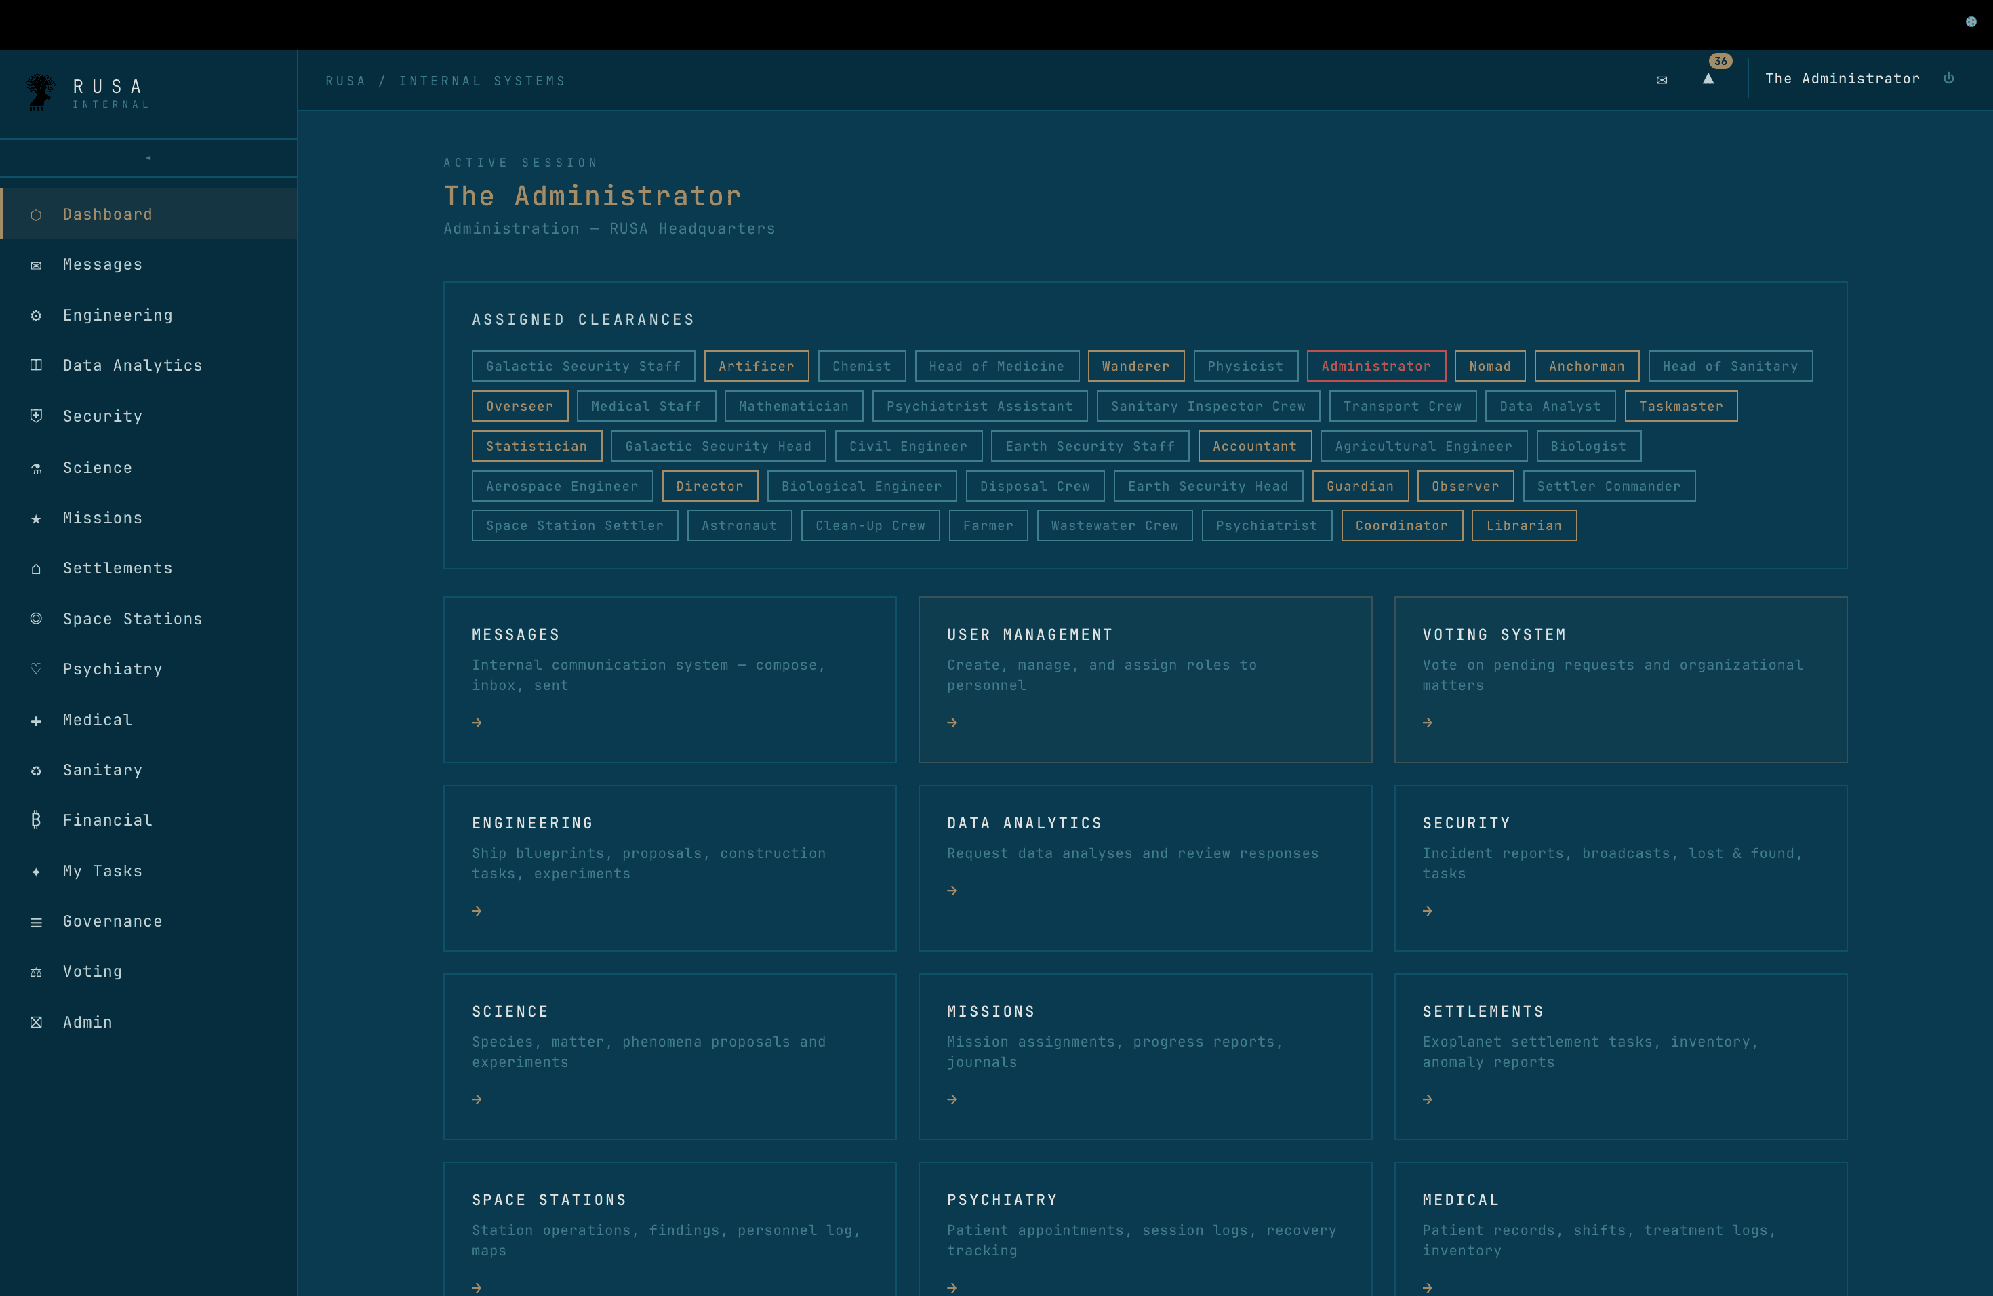Follow the arrow on the Voting System card
The width and height of the screenshot is (1993, 1296).
(x=1428, y=723)
